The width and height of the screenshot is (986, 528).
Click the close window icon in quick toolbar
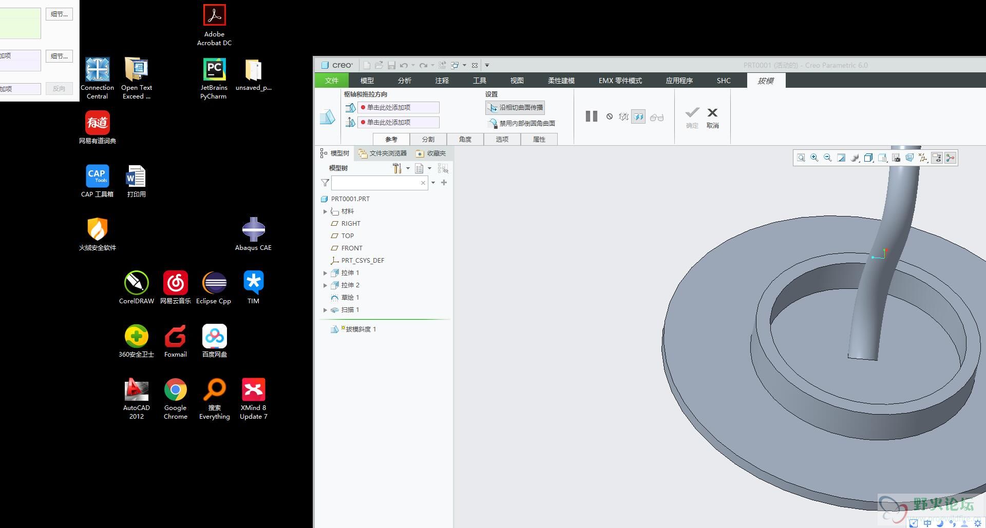(475, 65)
